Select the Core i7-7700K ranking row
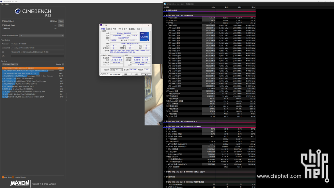Screen dimensions: 334x188 (33, 89)
